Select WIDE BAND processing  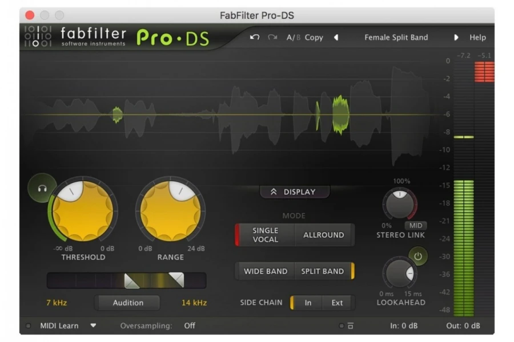click(x=265, y=271)
